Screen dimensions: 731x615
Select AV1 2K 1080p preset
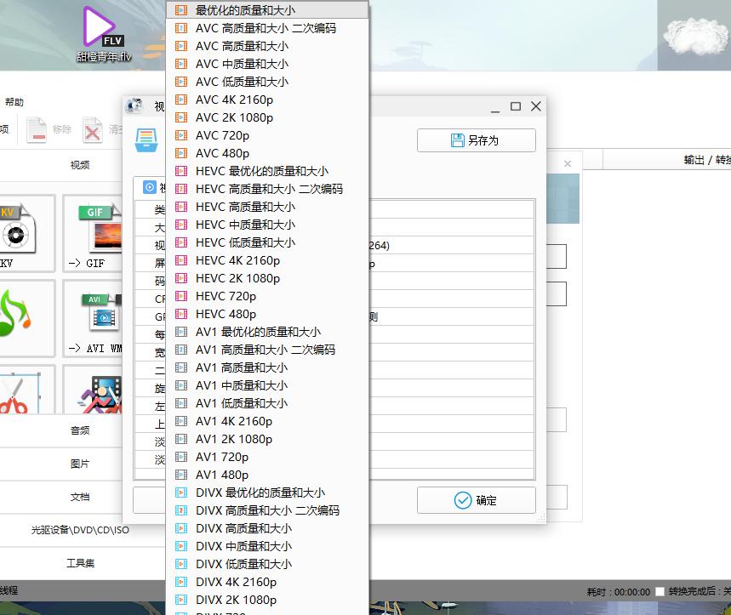point(267,439)
